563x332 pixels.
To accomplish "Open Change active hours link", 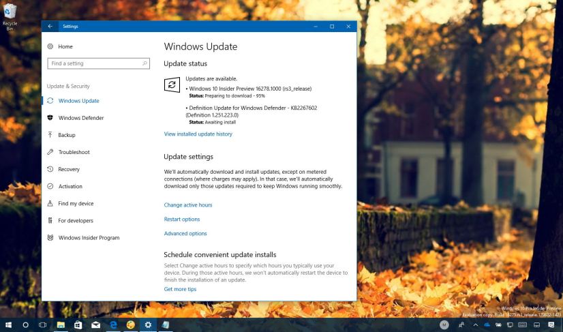I will tap(188, 205).
